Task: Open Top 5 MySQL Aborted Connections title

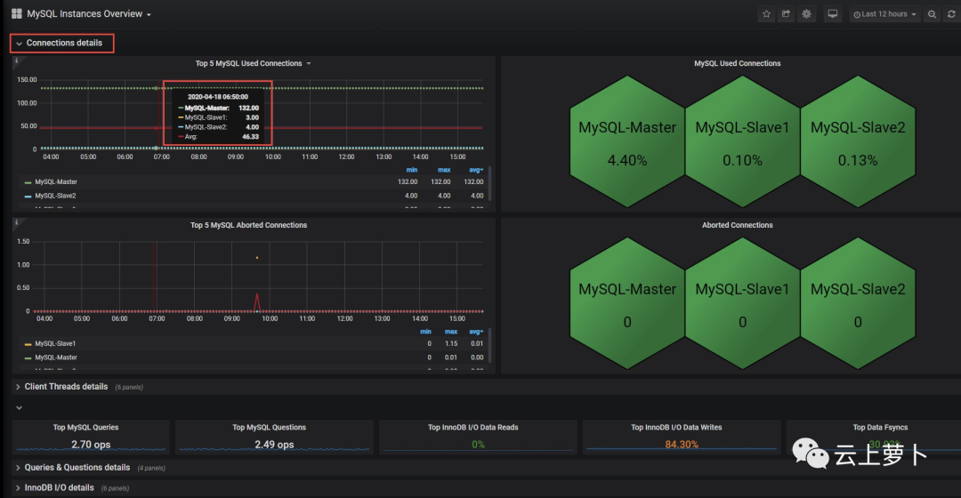Action: (248, 225)
